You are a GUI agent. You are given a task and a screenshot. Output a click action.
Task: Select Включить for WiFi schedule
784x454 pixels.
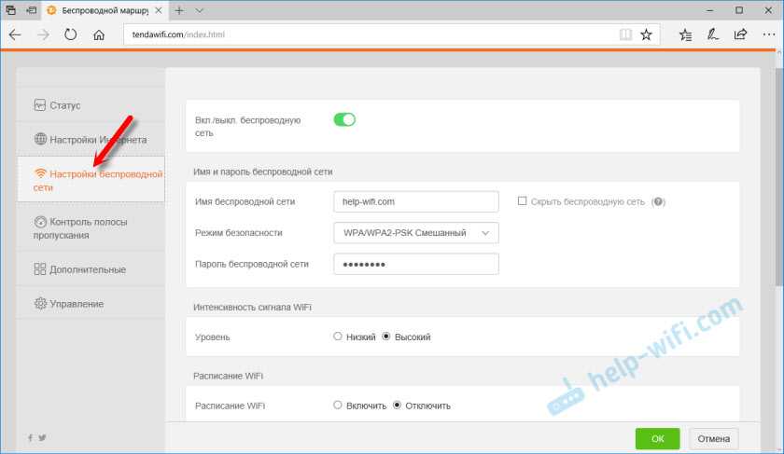pyautogui.click(x=338, y=406)
